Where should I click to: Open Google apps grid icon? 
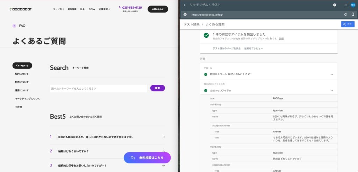click(x=346, y=5)
